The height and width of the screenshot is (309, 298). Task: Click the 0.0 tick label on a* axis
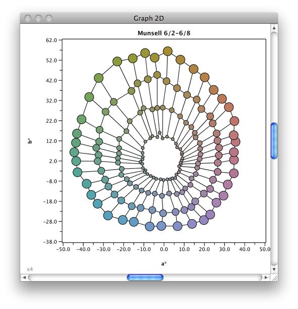tap(164, 249)
